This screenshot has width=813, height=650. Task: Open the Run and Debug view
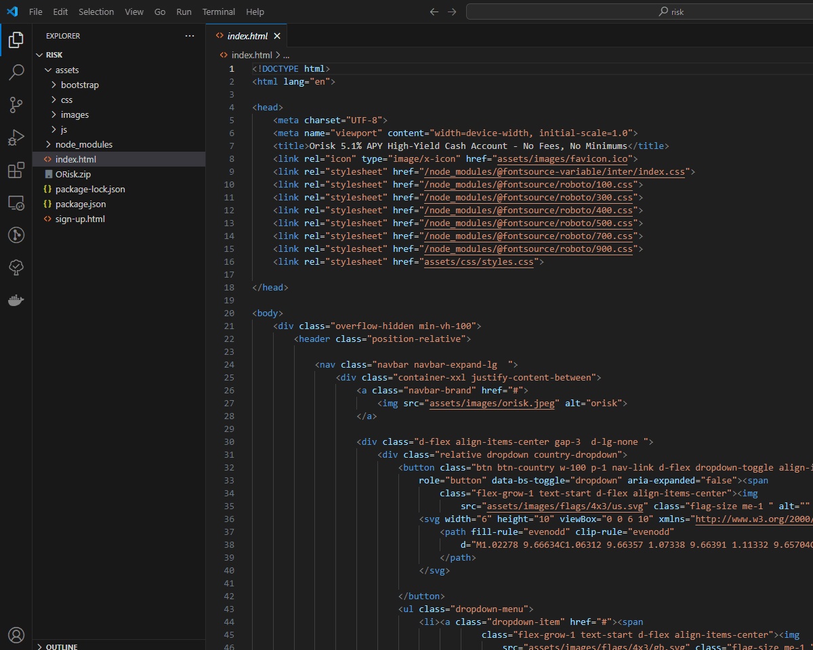(16, 137)
